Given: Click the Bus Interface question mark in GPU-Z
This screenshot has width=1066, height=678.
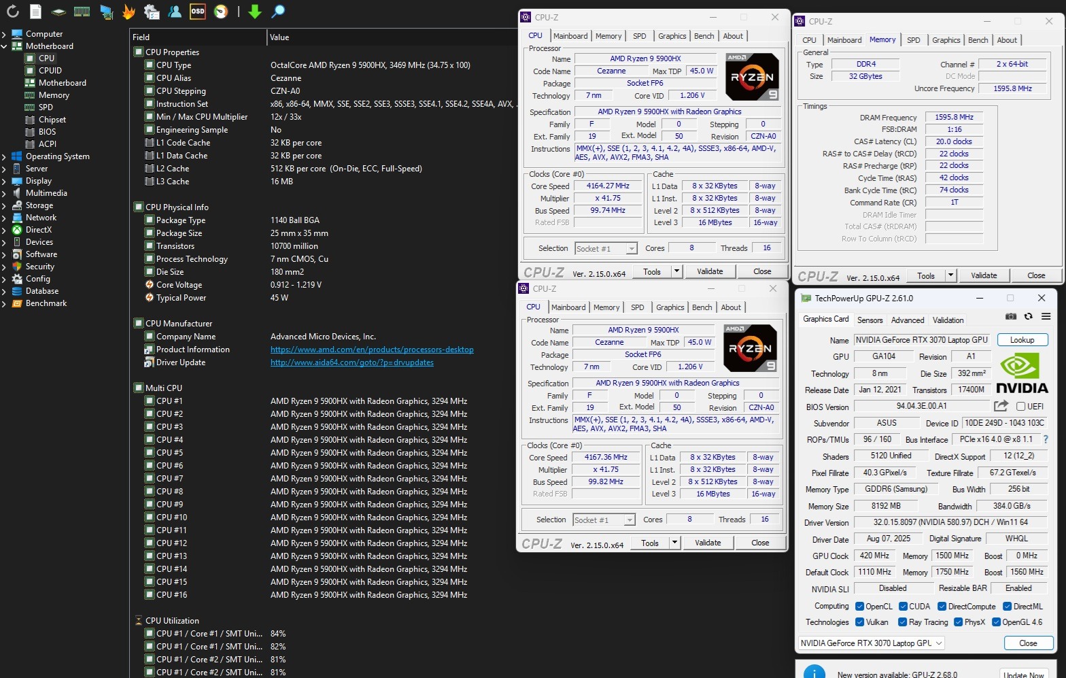Looking at the screenshot, I should click(x=1046, y=439).
